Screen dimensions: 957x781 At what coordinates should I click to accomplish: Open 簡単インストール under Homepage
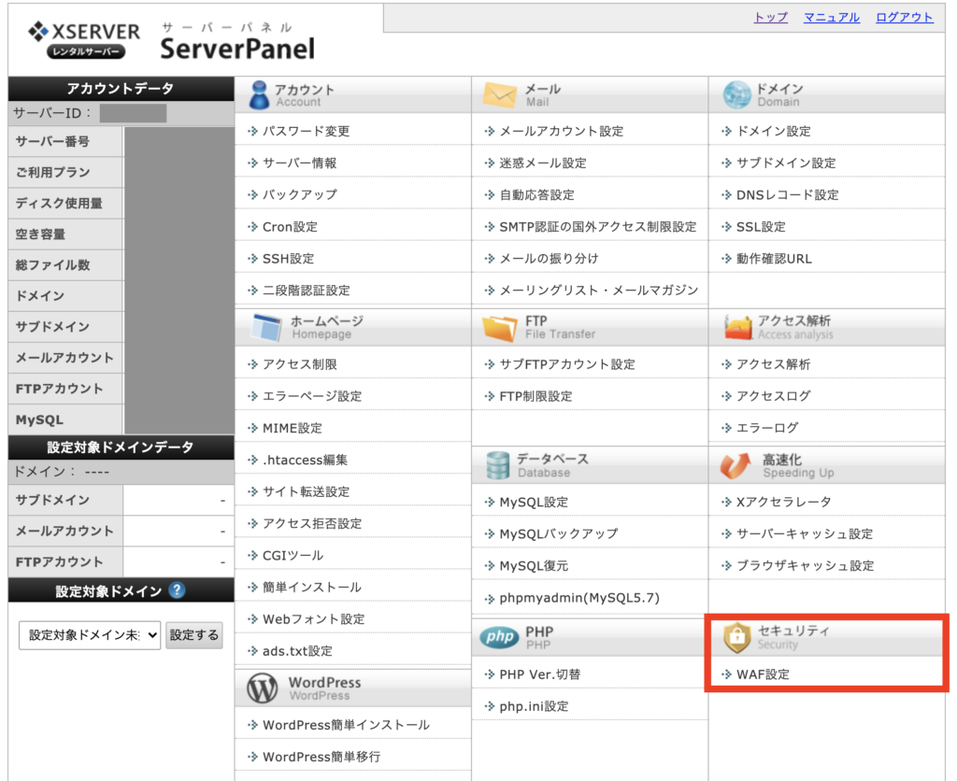pos(312,588)
